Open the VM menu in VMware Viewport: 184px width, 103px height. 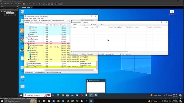(12, 4)
